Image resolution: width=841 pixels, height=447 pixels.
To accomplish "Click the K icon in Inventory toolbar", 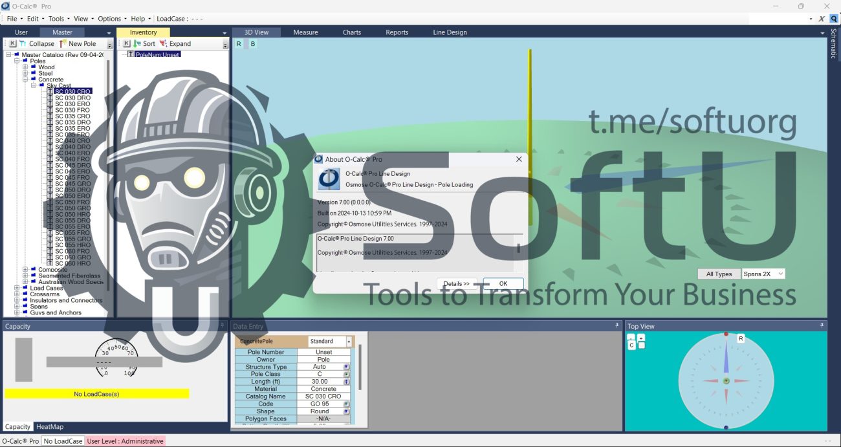I will coord(127,43).
